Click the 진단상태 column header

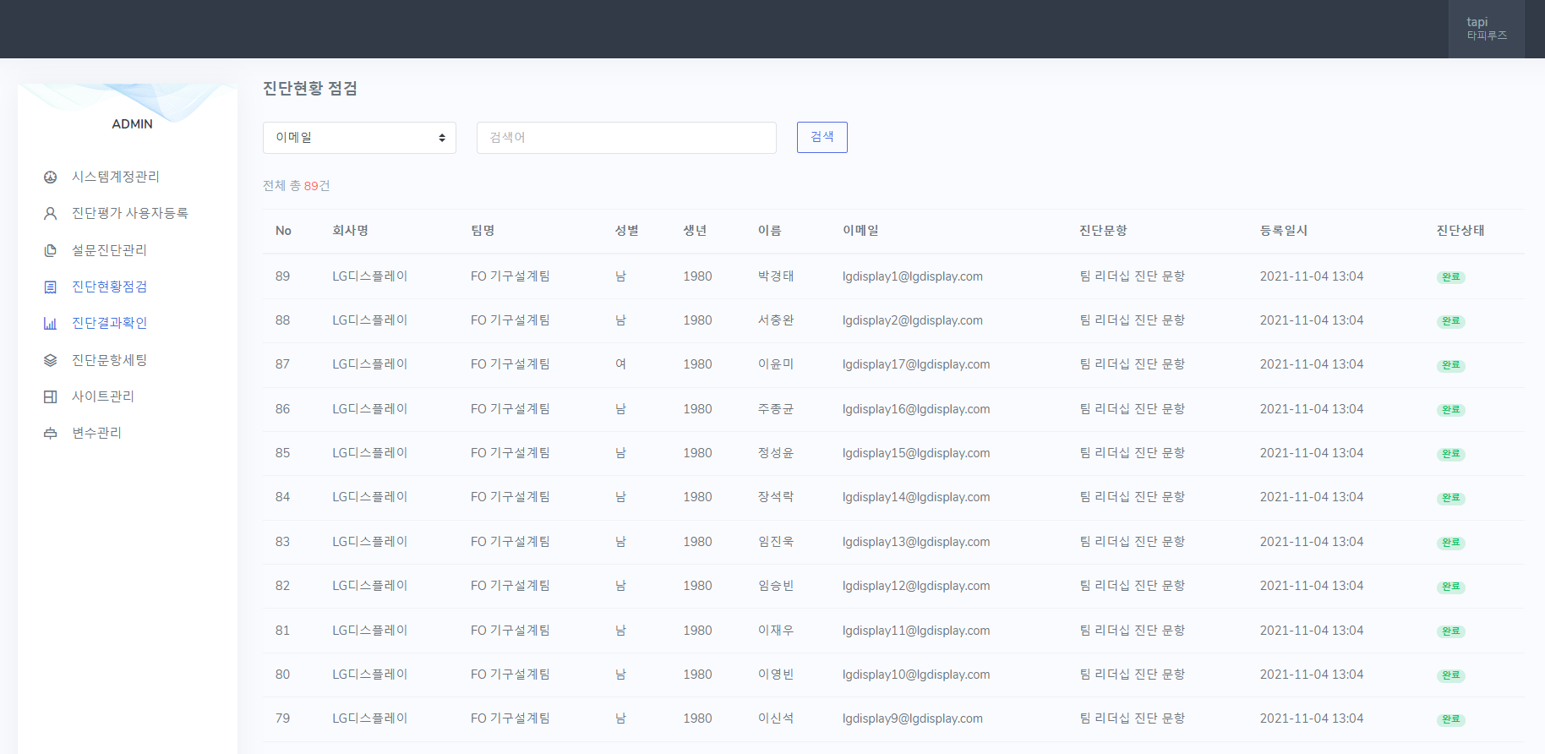[x=1460, y=231]
